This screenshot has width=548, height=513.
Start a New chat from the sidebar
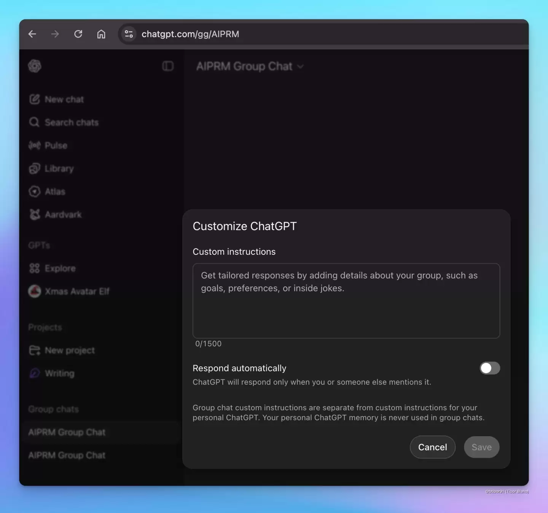pos(64,99)
